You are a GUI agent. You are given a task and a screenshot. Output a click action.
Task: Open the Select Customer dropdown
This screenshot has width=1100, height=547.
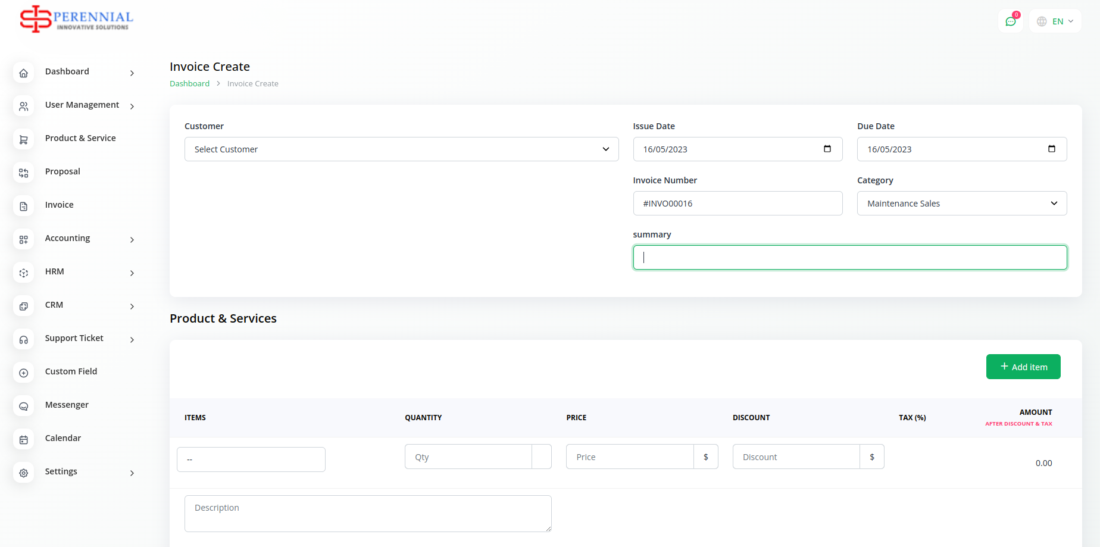(x=401, y=149)
